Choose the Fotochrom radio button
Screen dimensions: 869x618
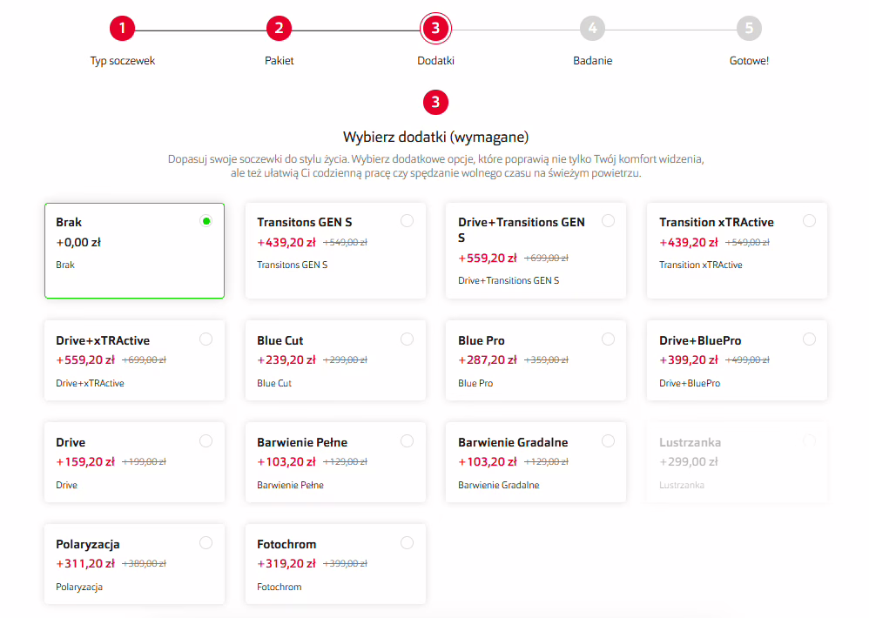tap(407, 543)
